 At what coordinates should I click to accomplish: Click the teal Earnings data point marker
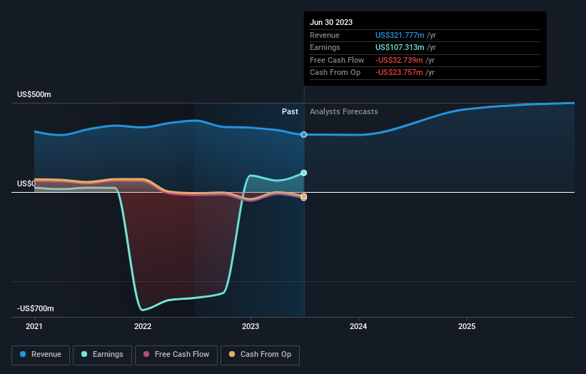click(304, 173)
